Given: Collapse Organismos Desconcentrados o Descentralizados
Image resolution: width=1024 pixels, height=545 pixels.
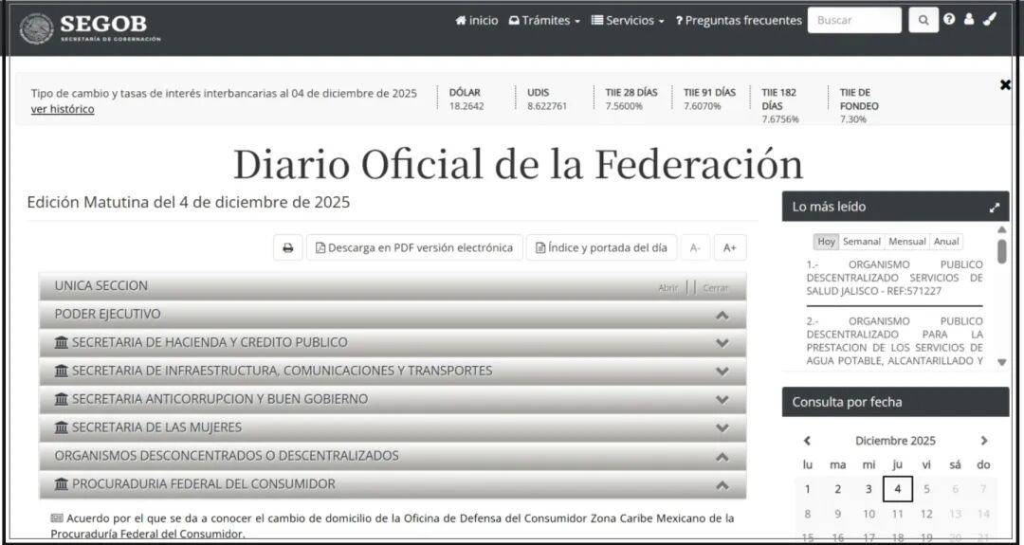Looking at the screenshot, I should (x=393, y=456).
